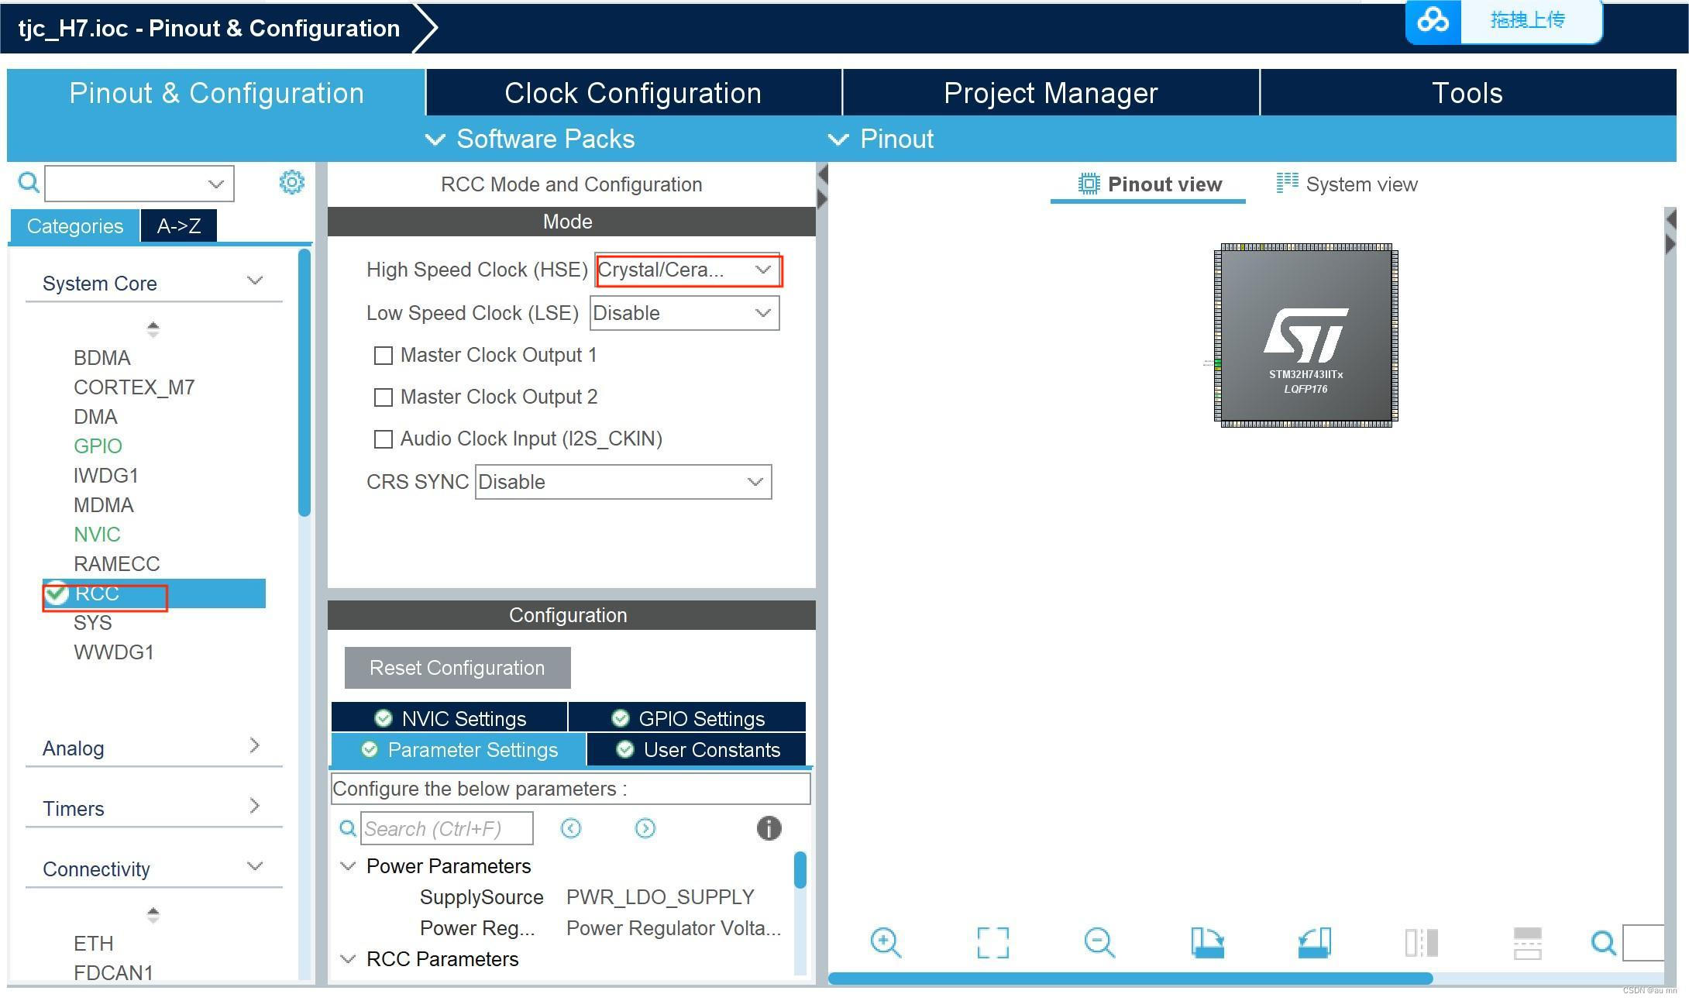1689x1001 pixels.
Task: Zoom out on the pinout view
Action: (x=1099, y=942)
